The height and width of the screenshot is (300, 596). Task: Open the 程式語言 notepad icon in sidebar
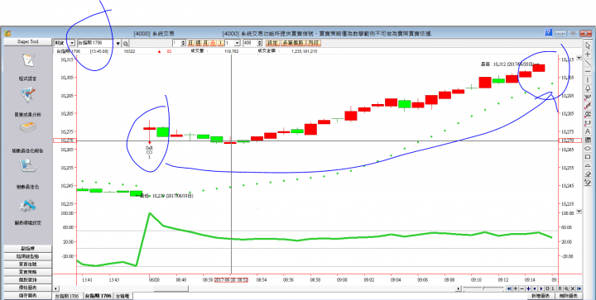point(29,60)
